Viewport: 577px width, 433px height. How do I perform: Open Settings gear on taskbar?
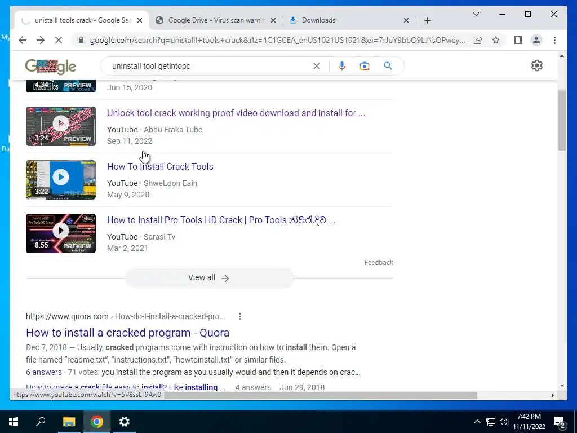pyautogui.click(x=125, y=422)
